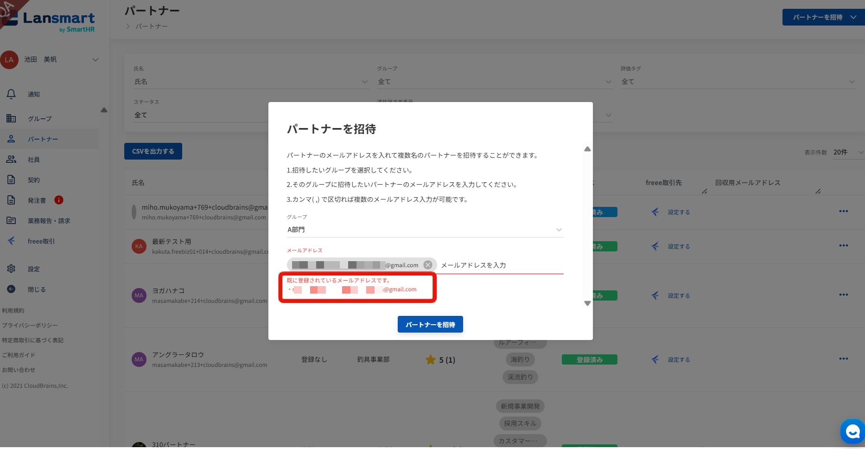The width and height of the screenshot is (865, 449).
Task: Click the 登録済み status badge for アングラータロウ
Action: [590, 359]
